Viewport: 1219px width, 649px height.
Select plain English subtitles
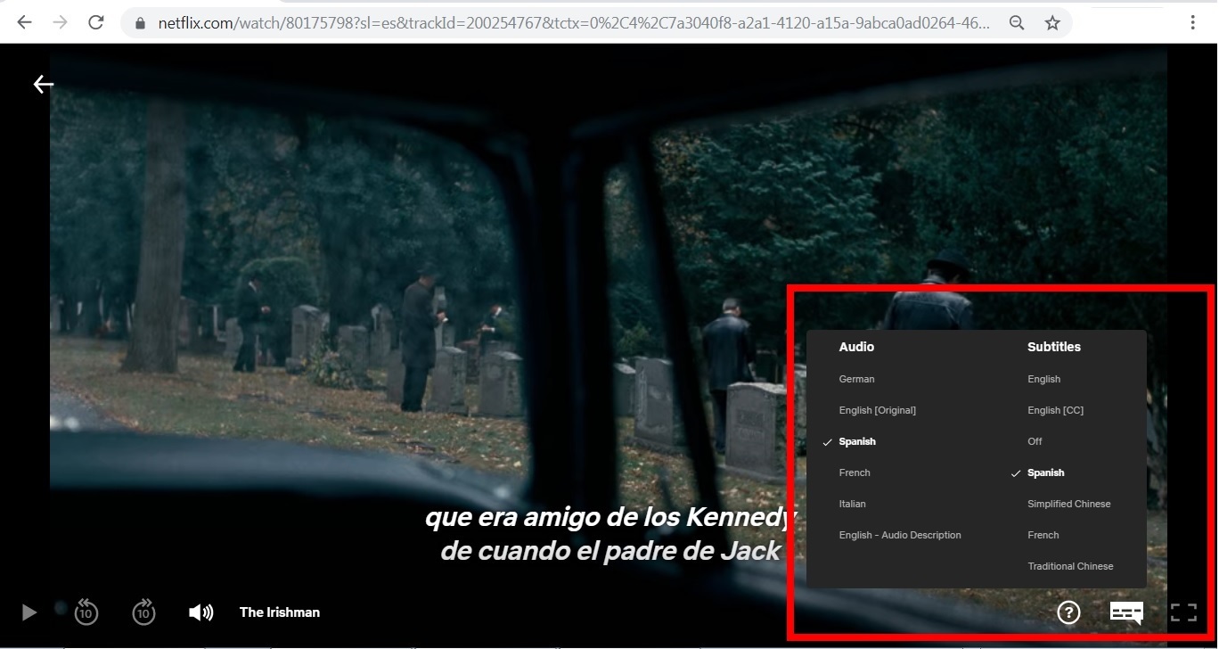[1043, 379]
